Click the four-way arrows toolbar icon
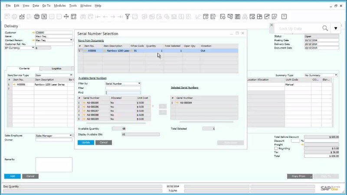Image resolution: width=347 pixels, height=195 pixels. [x=66, y=16]
